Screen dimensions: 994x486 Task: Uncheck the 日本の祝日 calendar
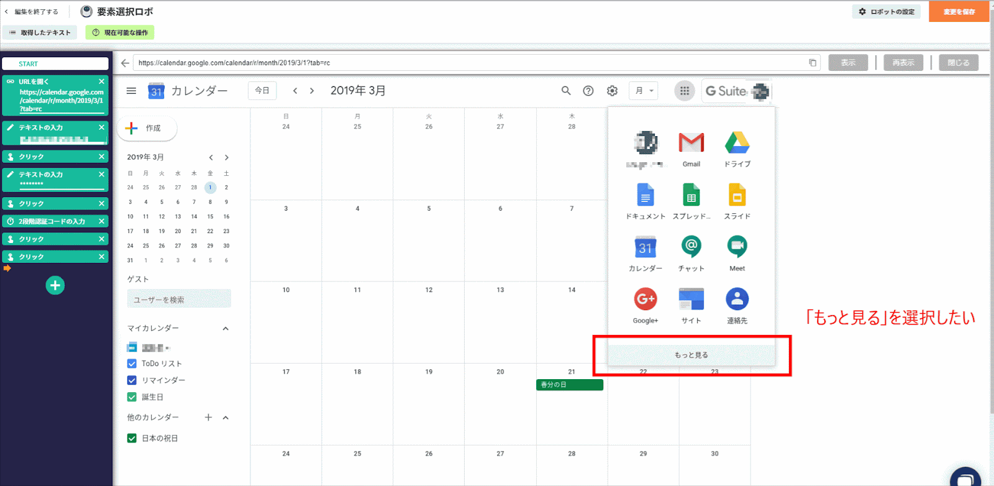132,438
